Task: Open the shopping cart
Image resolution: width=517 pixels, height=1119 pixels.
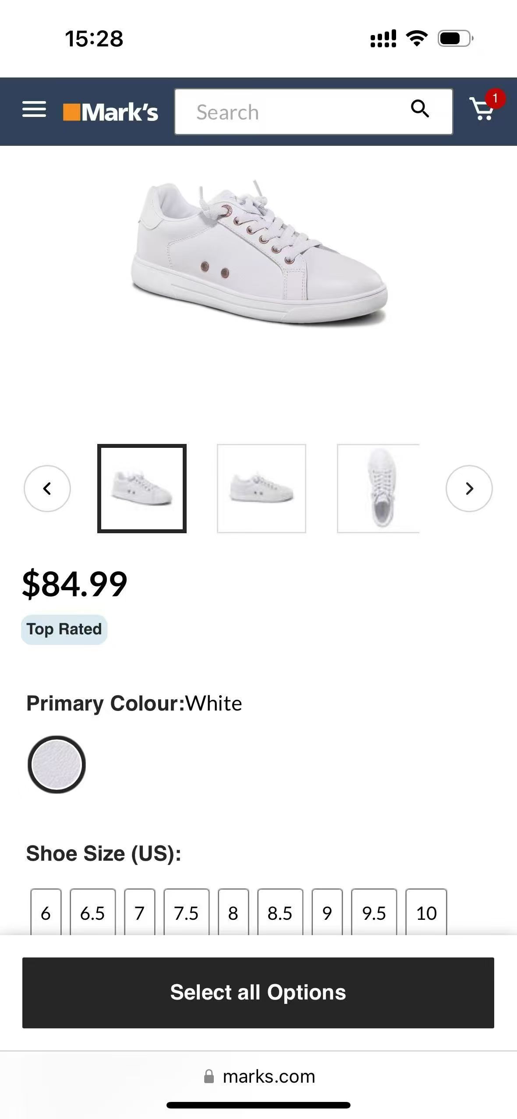Action: click(482, 109)
